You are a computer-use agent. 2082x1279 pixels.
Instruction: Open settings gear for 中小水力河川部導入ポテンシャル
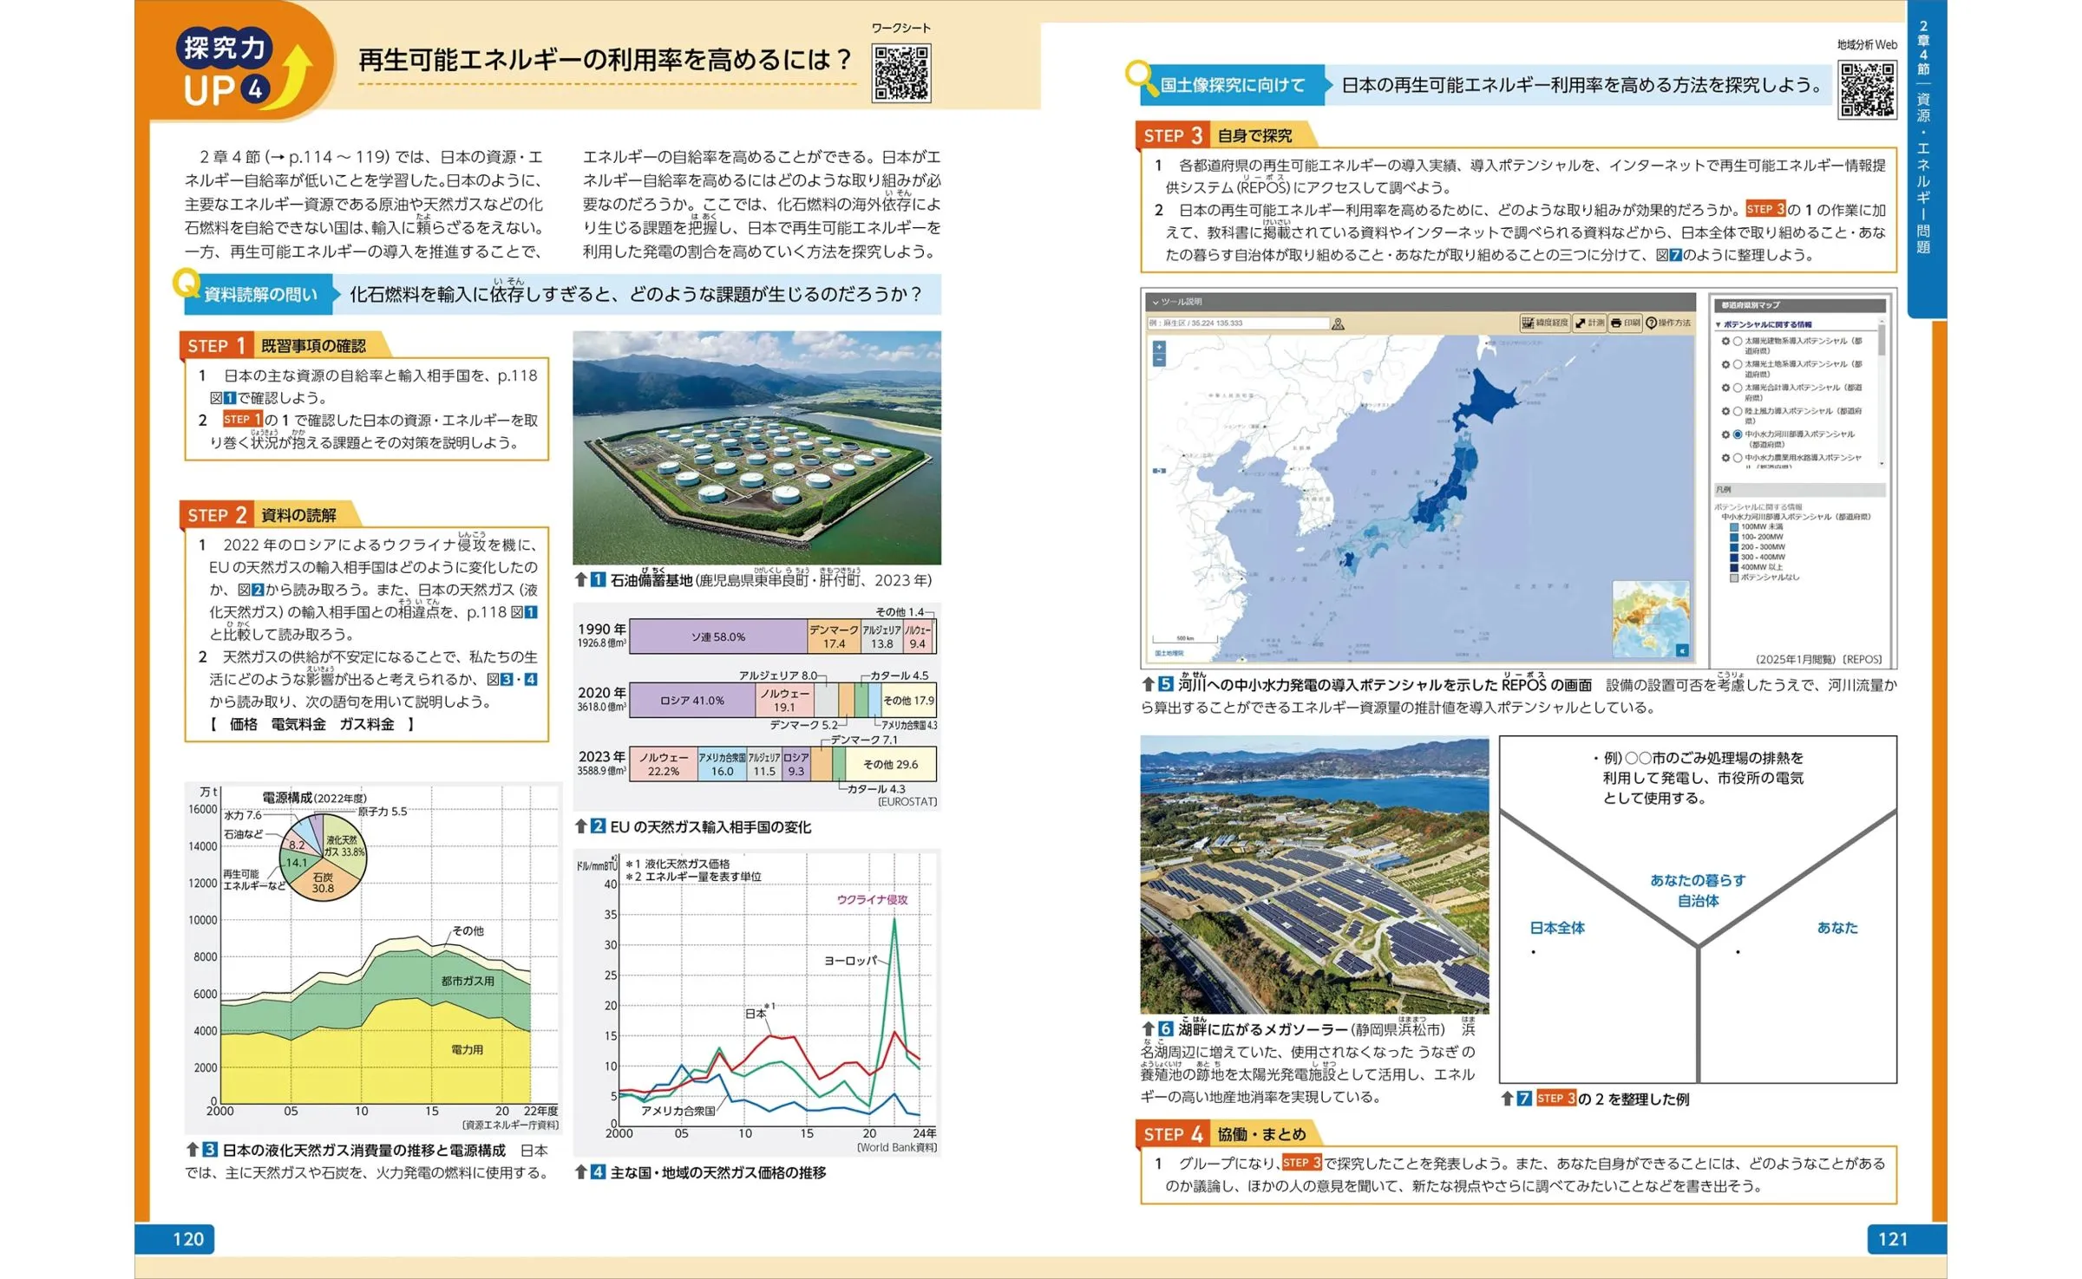point(1725,434)
